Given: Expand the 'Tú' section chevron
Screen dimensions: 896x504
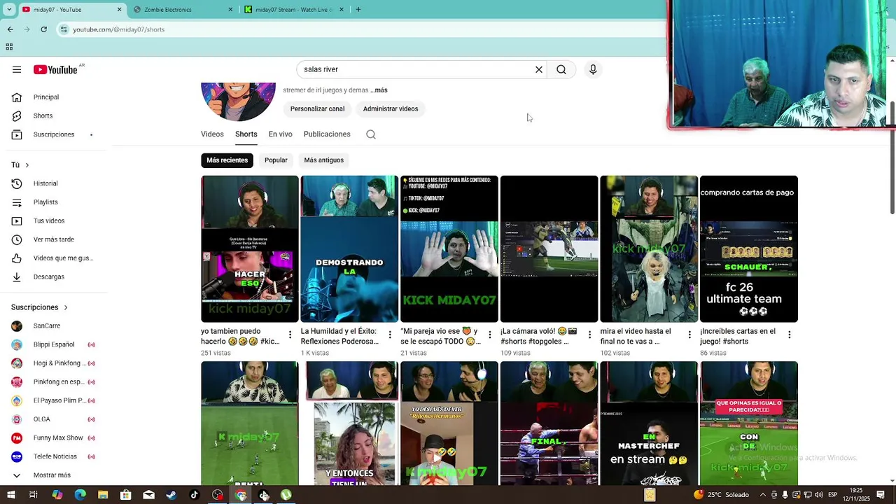Looking at the screenshot, I should point(27,165).
